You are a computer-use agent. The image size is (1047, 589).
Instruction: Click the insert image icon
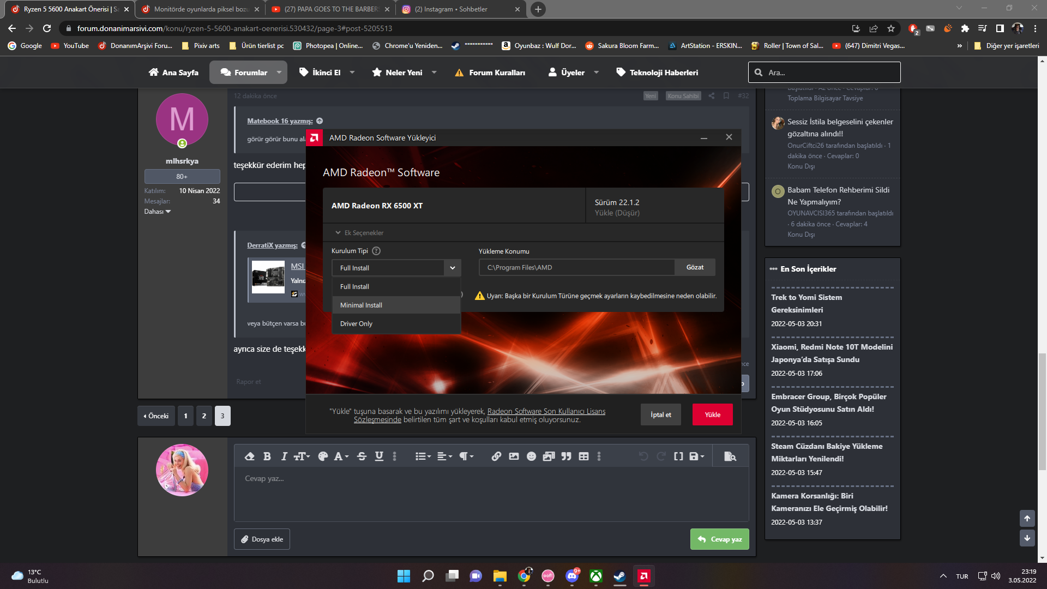point(514,456)
